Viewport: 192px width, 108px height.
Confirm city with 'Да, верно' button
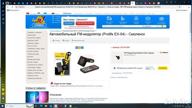(69, 23)
